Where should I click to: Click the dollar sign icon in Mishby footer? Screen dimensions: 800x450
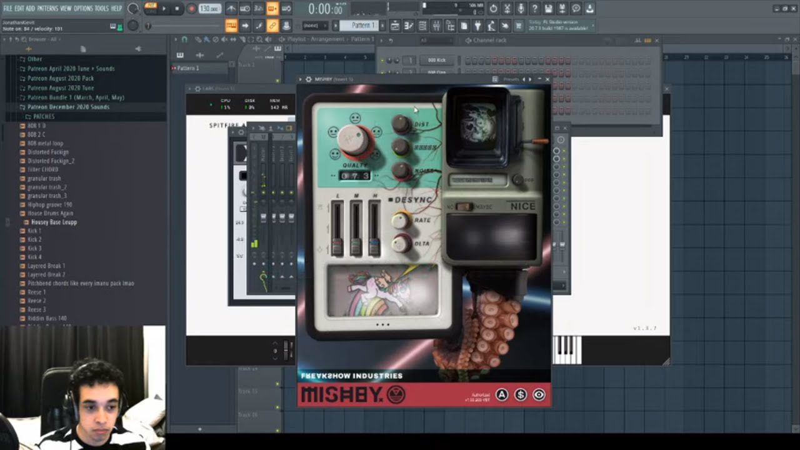[x=520, y=394]
